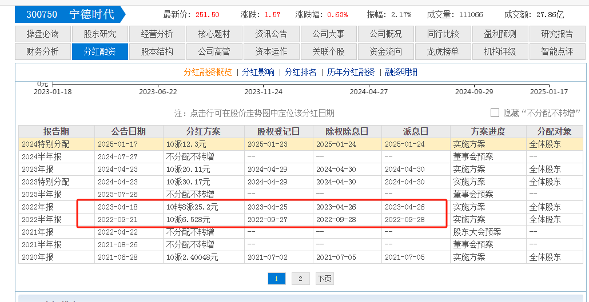Open 同行比较 tab
589x302 pixels.
click(x=443, y=34)
